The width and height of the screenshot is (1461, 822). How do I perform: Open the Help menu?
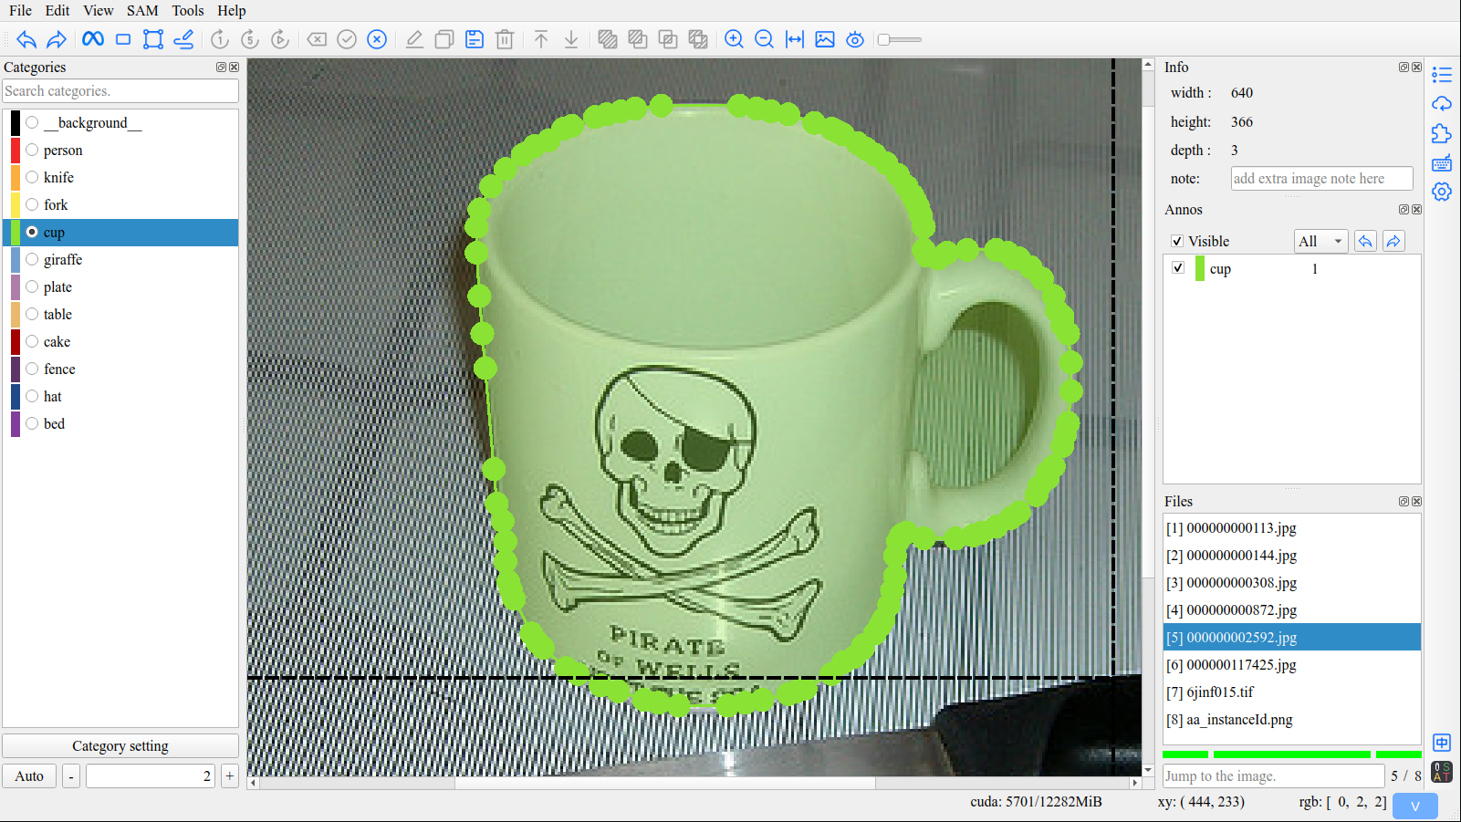click(x=232, y=10)
